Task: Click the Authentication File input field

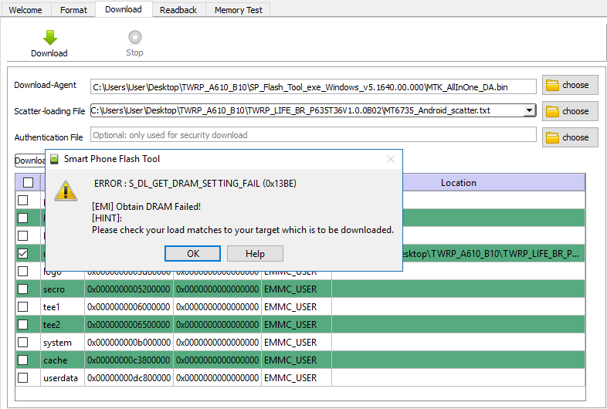Action: pyautogui.click(x=313, y=135)
